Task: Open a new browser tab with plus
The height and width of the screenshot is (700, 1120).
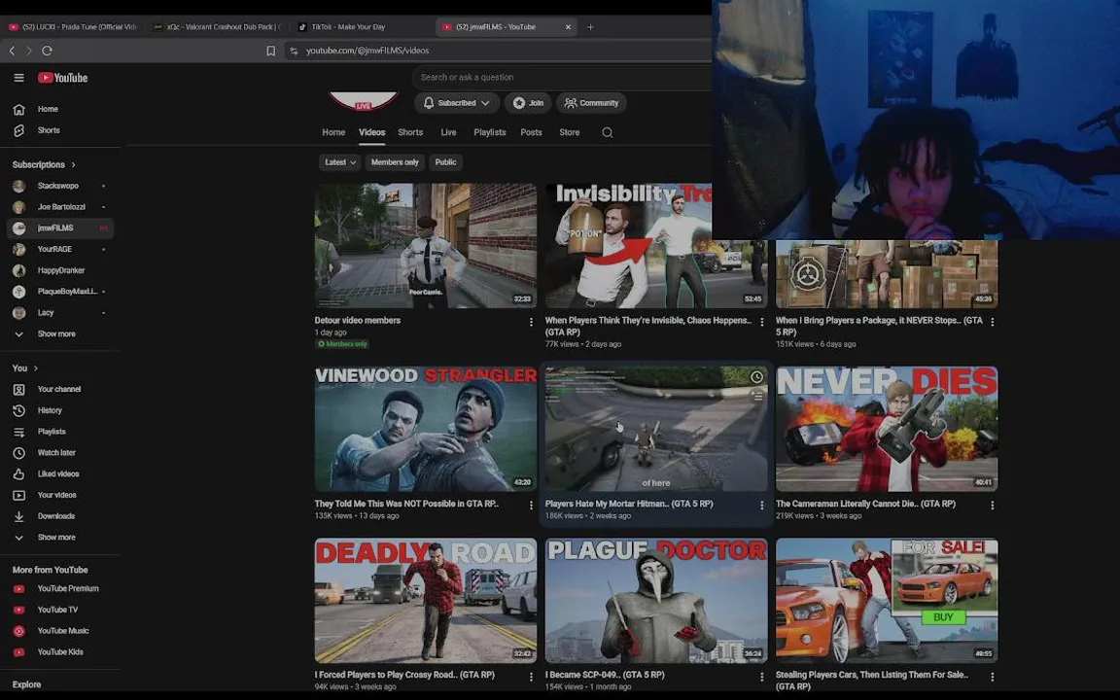Action: (590, 27)
